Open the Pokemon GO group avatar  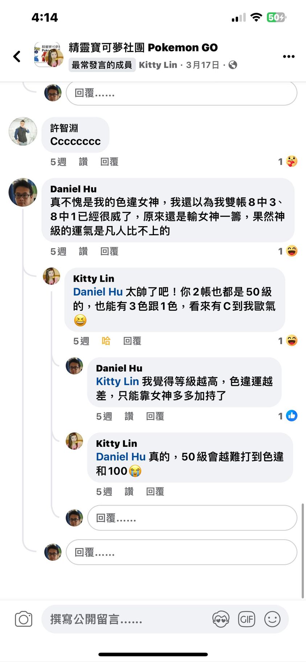click(x=48, y=55)
